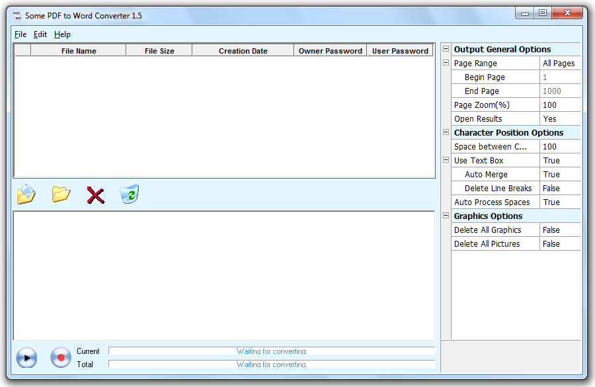Image resolution: width=595 pixels, height=387 pixels.
Task: Sort by File Name column header
Action: coord(79,50)
